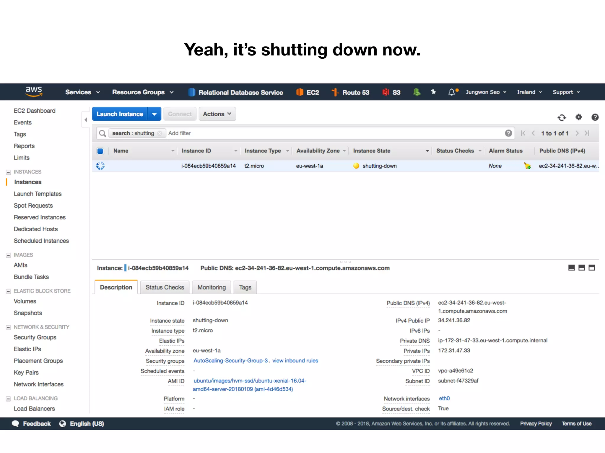Remove the 'search : shutting' filter
Screen dimensions: 605x453
click(160, 133)
